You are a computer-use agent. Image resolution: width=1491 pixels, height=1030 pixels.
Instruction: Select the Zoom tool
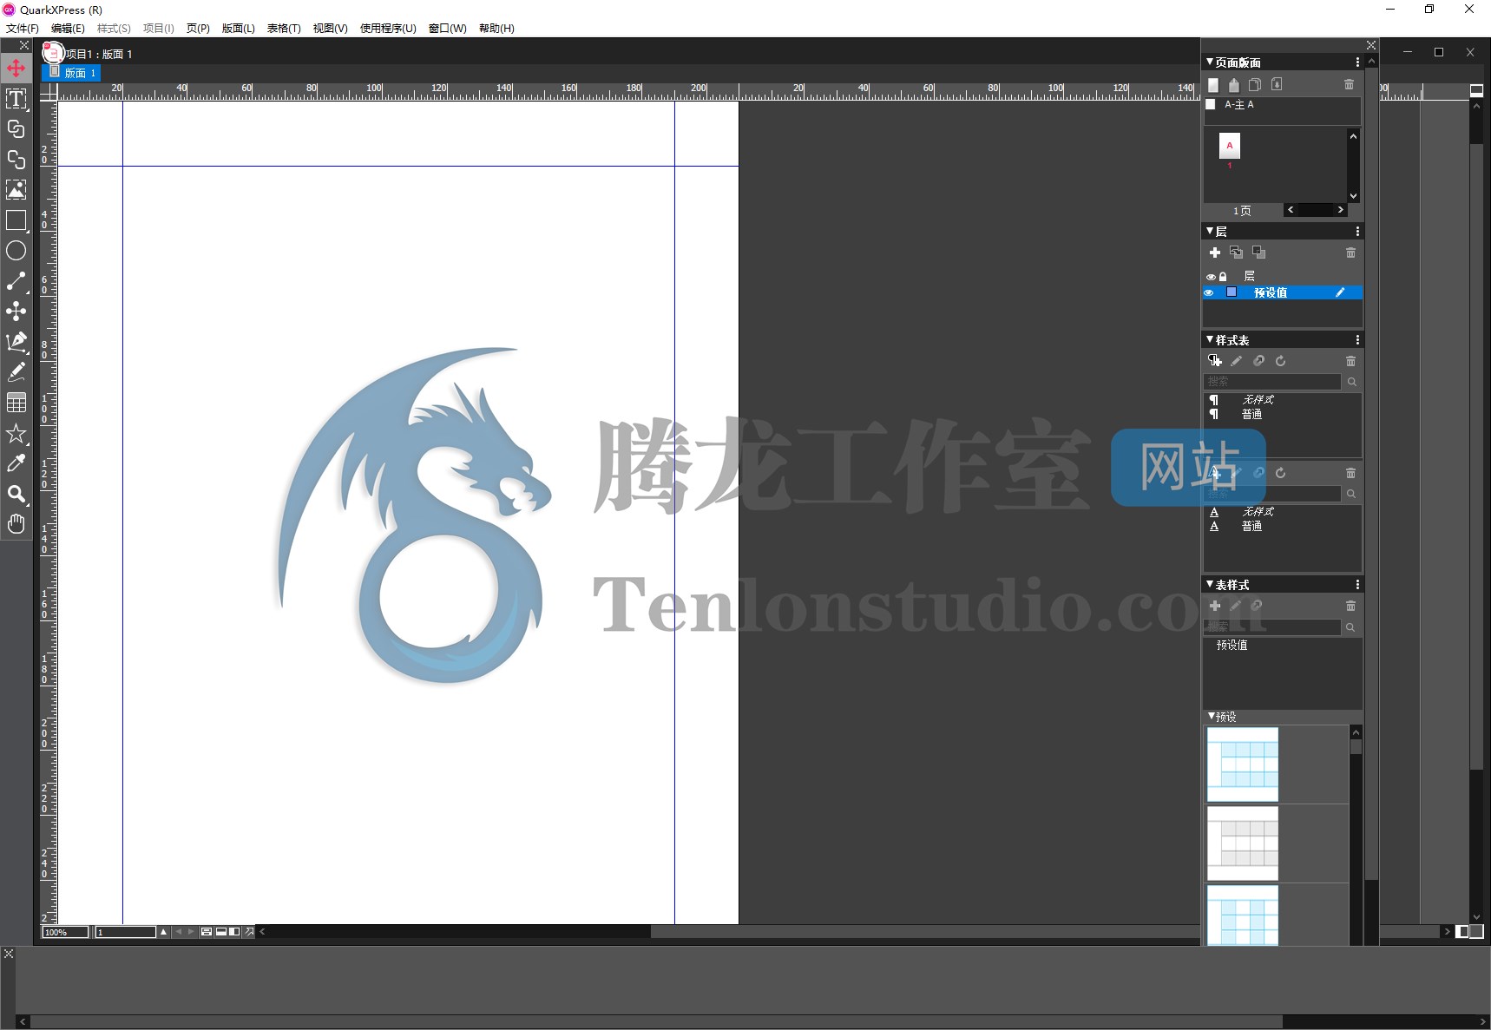(16, 494)
